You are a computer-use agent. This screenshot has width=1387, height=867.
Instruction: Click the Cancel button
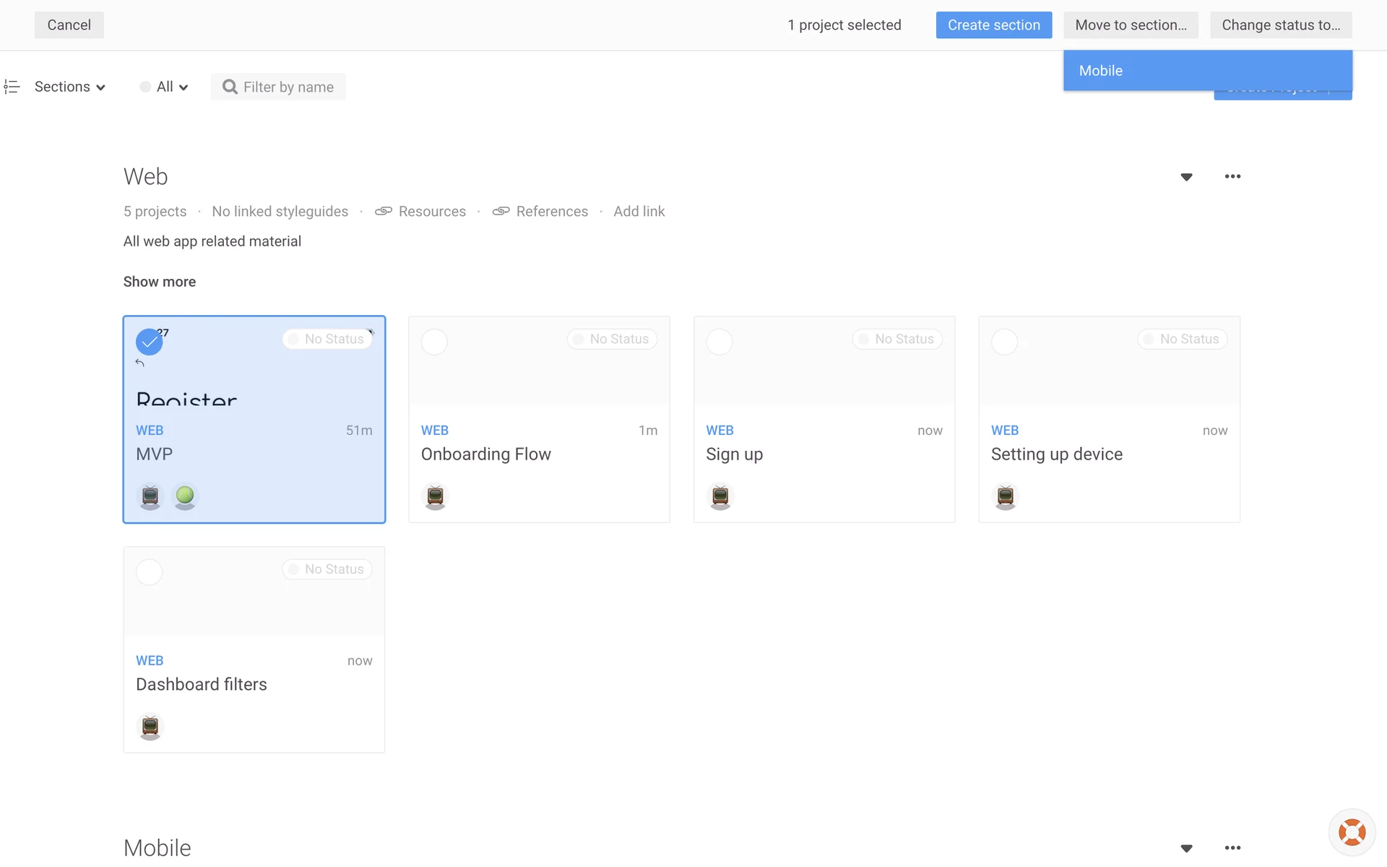69,25
